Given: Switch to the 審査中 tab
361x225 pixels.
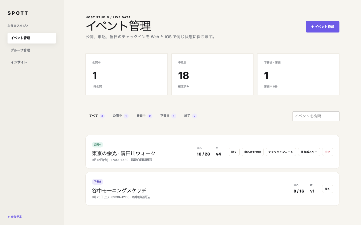Looking at the screenshot, I should (144, 116).
